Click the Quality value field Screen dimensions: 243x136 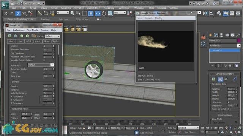[47, 46]
